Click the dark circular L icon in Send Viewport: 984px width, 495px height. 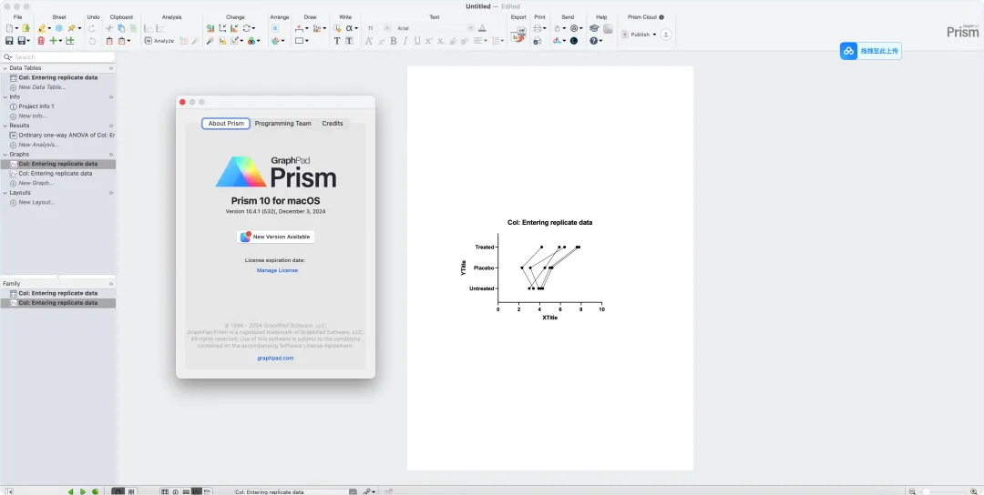574,41
